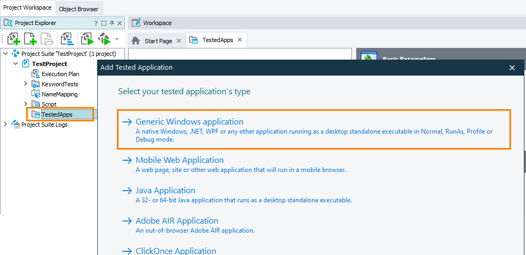The height and width of the screenshot is (255, 526).
Task: Expand the Project Suite Logs node
Action: click(x=6, y=125)
